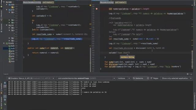Click the left editor vertical scrollbar
The image size is (196, 110).
(90, 60)
